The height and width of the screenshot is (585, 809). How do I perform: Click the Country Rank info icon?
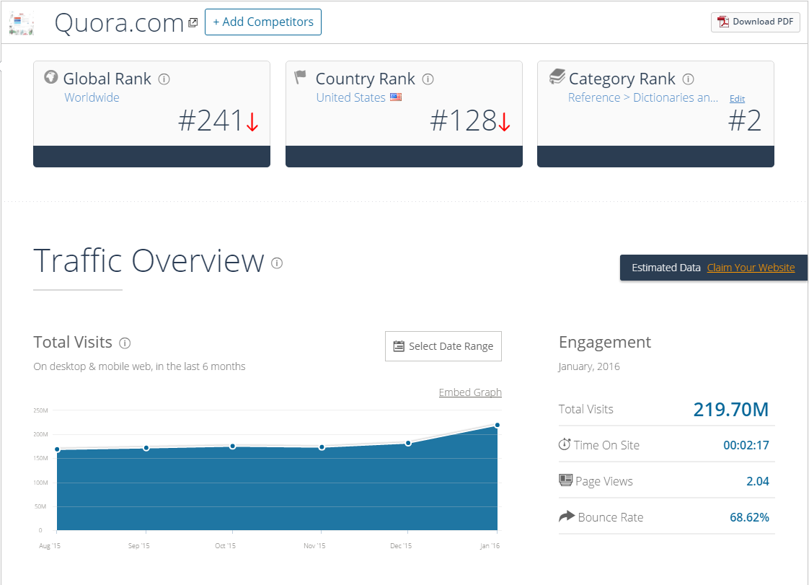tap(428, 79)
